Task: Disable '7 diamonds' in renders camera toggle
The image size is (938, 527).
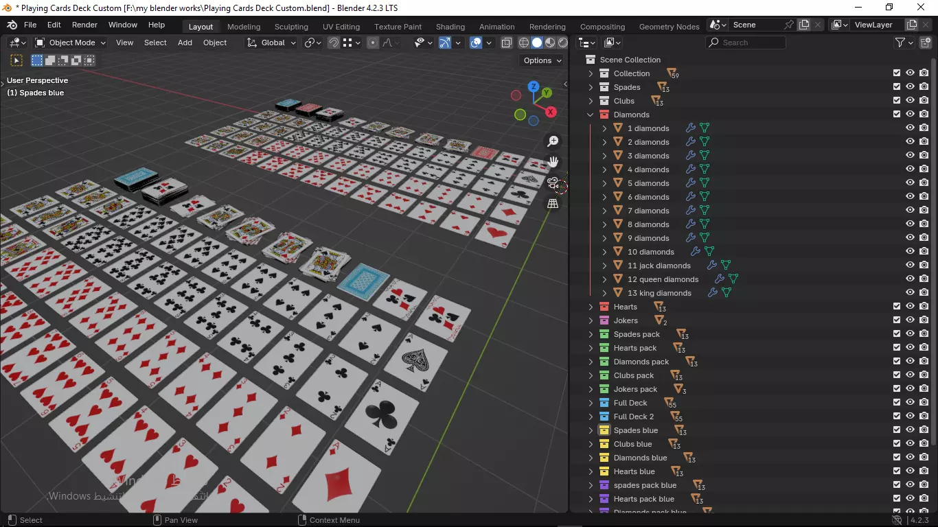Action: (x=924, y=211)
